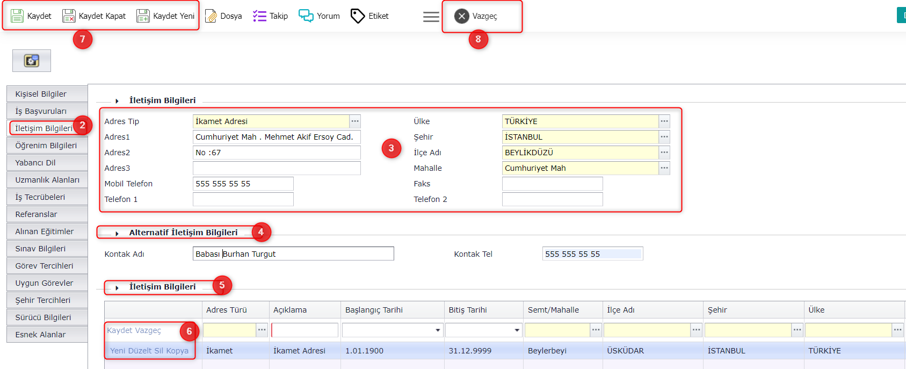This screenshot has width=906, height=369.
Task: Open the Yorum comments tool
Action: click(x=319, y=16)
